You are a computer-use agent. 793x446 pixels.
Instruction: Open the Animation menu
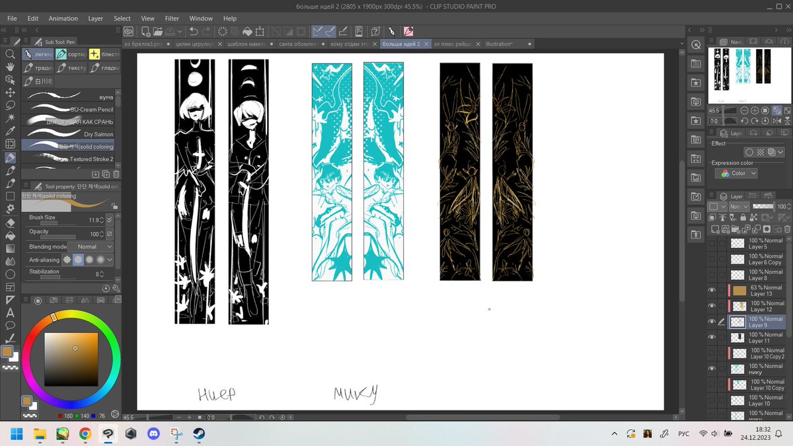tap(63, 19)
